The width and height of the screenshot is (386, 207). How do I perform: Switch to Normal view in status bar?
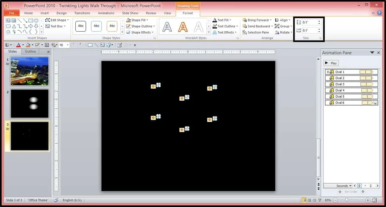304,200
